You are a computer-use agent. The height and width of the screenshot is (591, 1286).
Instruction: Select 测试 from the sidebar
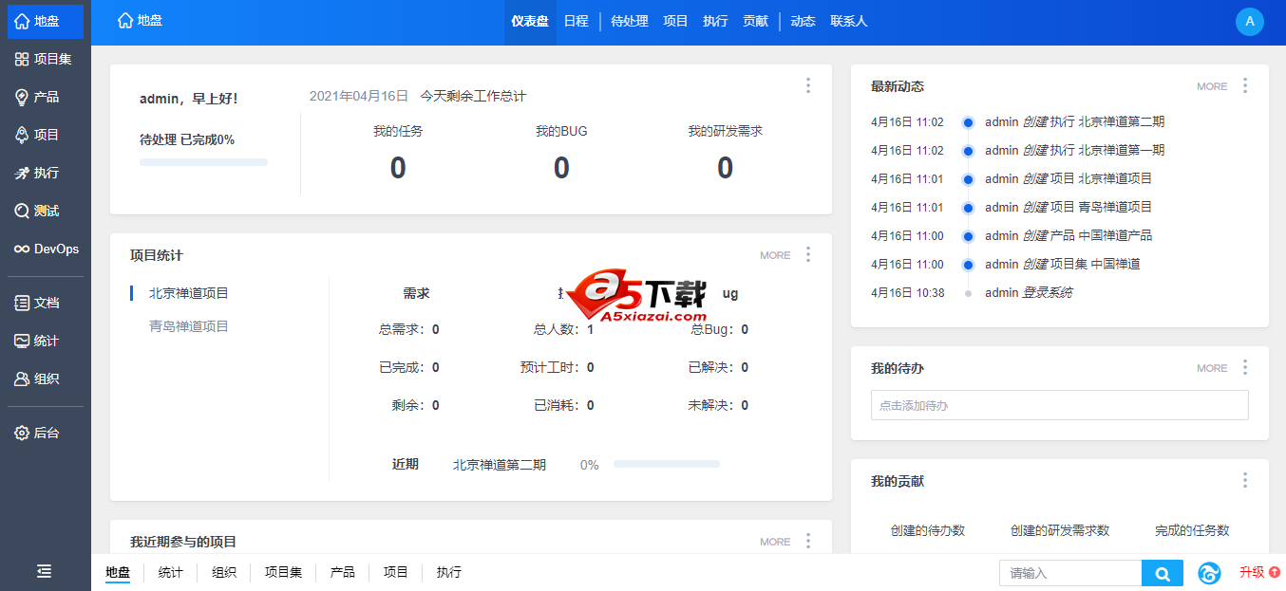click(x=45, y=210)
